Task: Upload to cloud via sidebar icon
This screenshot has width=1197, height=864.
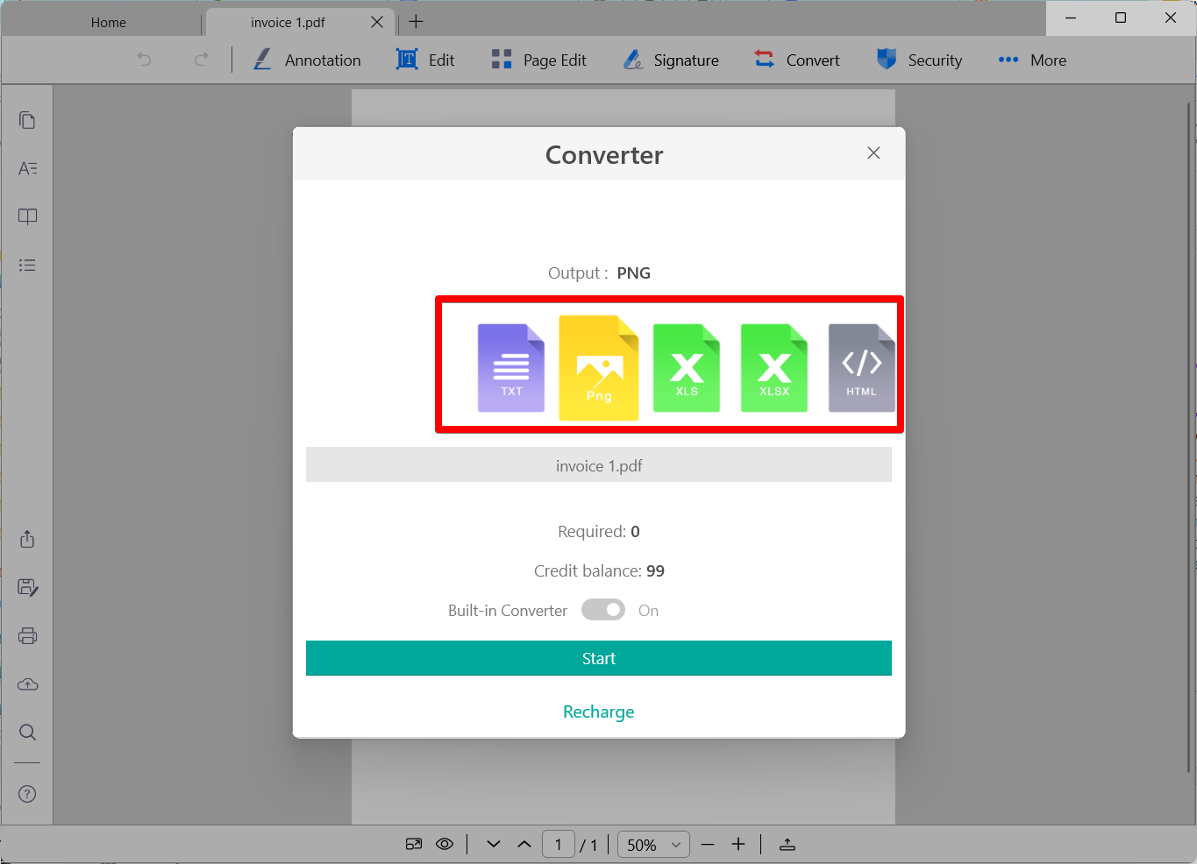Action: click(x=27, y=683)
